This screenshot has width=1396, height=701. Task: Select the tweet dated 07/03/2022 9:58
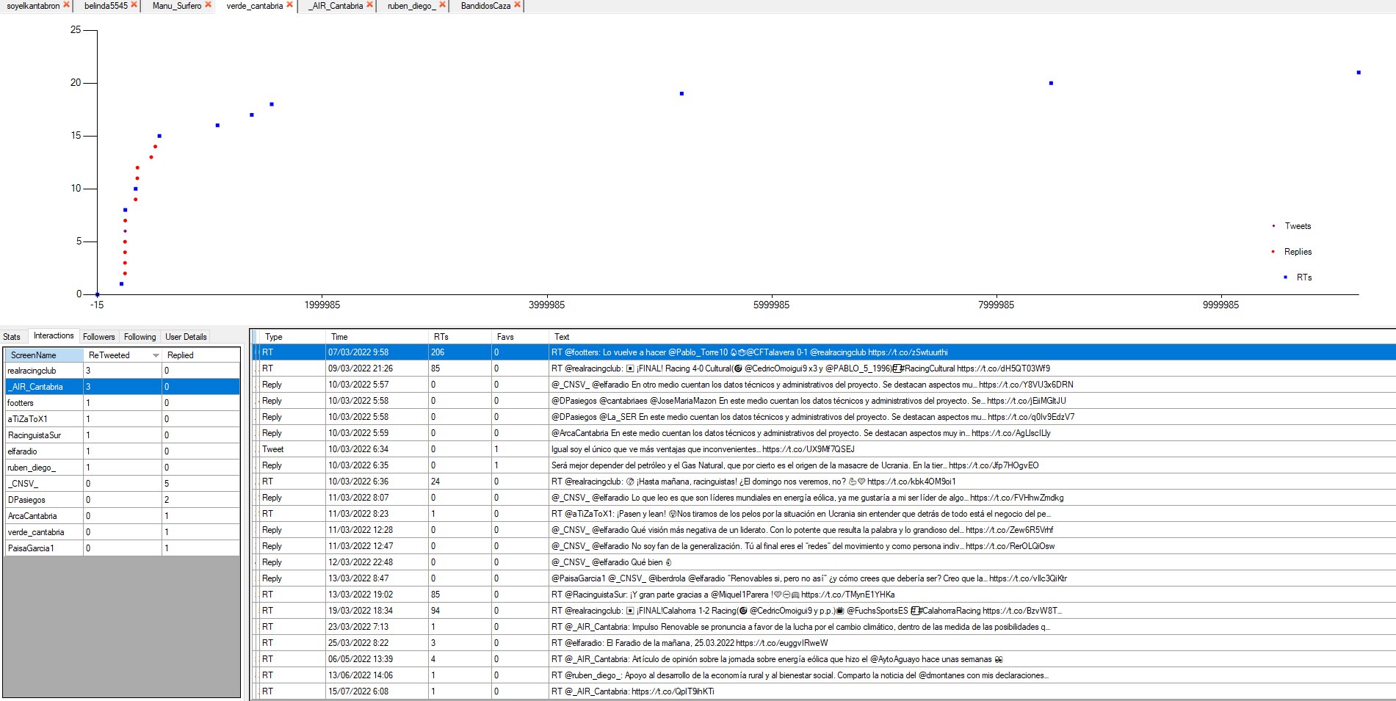tap(822, 352)
